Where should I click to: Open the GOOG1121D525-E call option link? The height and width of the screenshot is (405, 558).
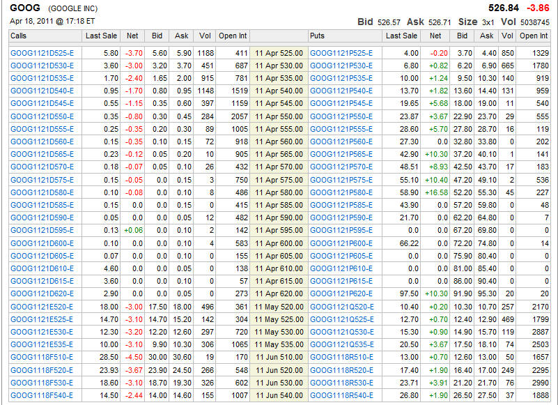(42, 52)
